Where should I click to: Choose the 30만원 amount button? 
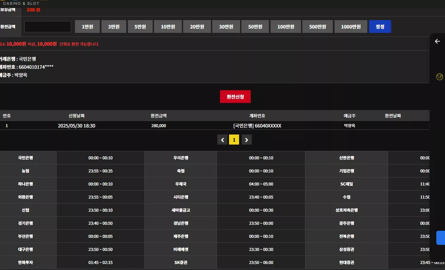click(x=226, y=27)
